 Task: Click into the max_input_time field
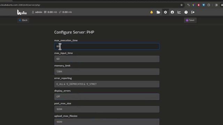[107, 59]
